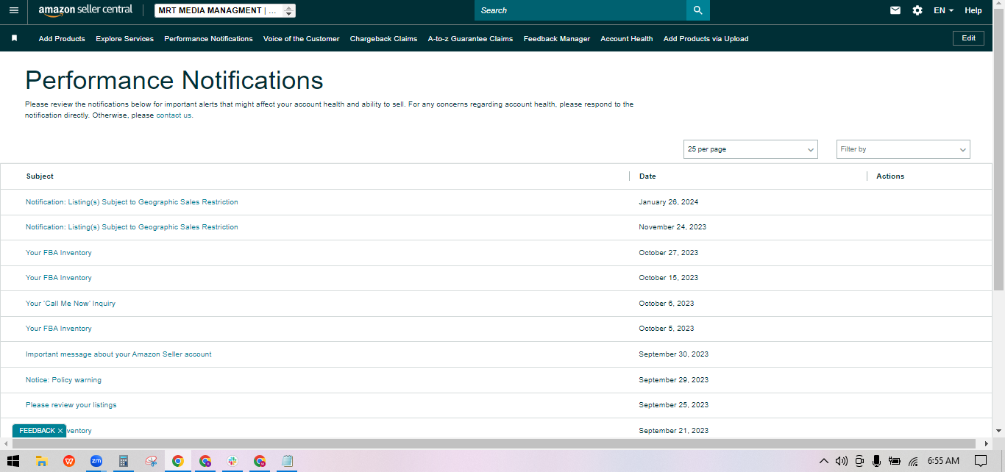Open the hamburger main menu
The height and width of the screenshot is (472, 1005).
pyautogui.click(x=14, y=10)
